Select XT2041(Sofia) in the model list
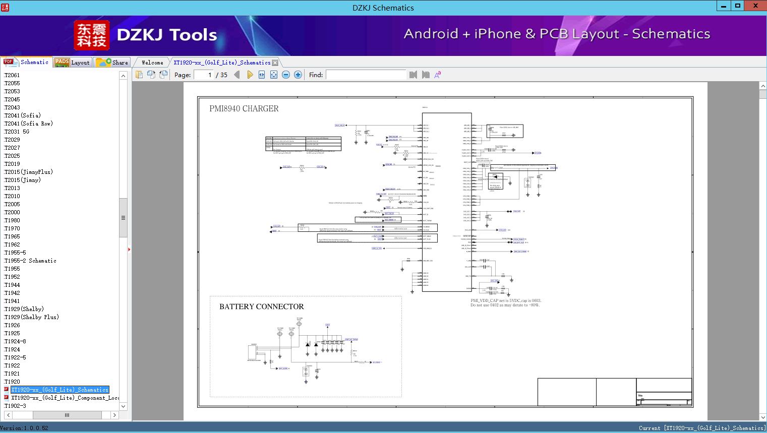 [x=22, y=115]
